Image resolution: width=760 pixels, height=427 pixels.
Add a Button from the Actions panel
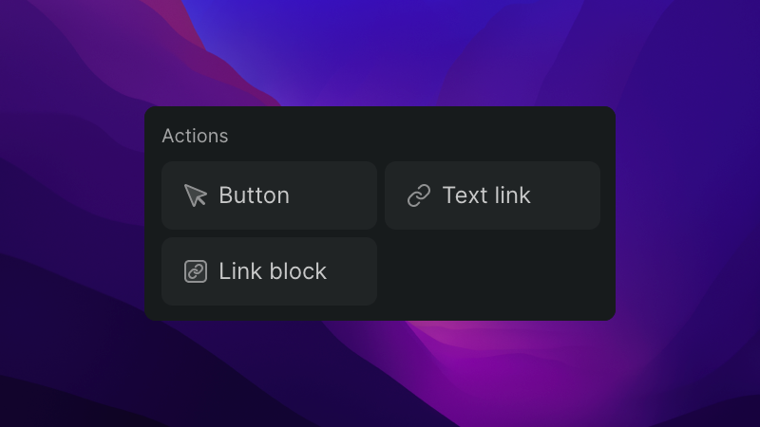(x=269, y=195)
